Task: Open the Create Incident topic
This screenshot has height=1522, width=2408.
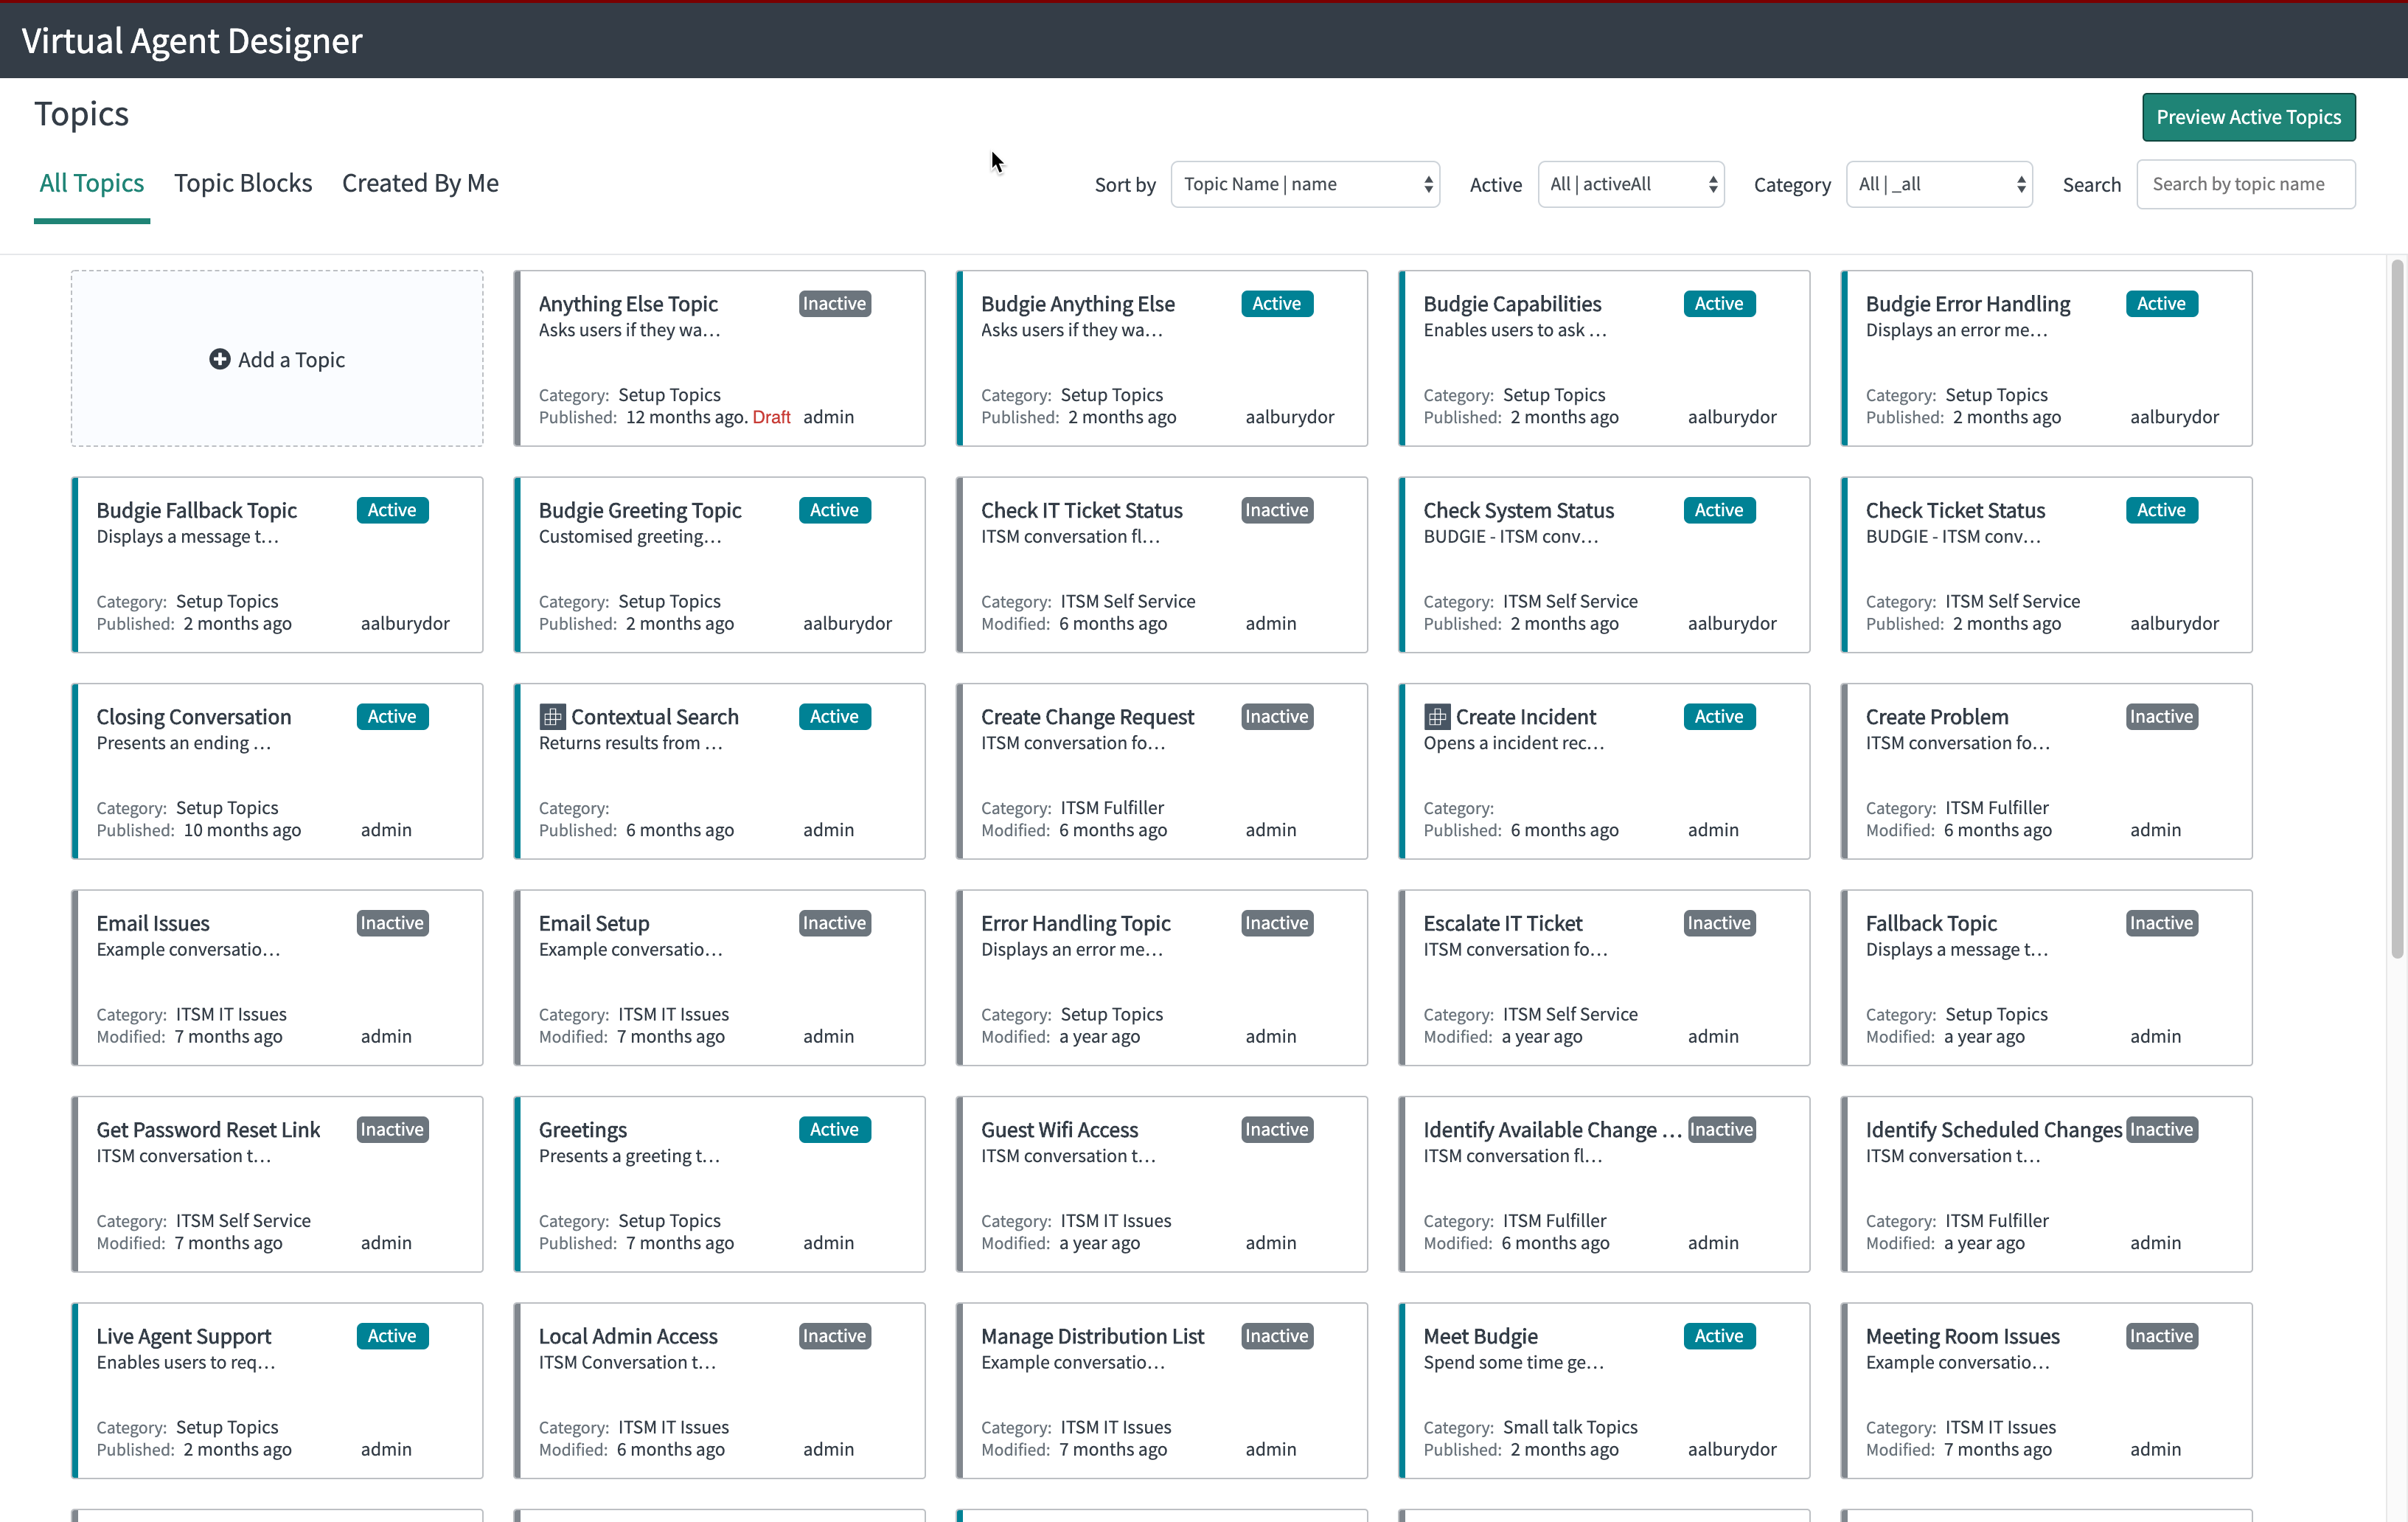Action: click(1604, 772)
